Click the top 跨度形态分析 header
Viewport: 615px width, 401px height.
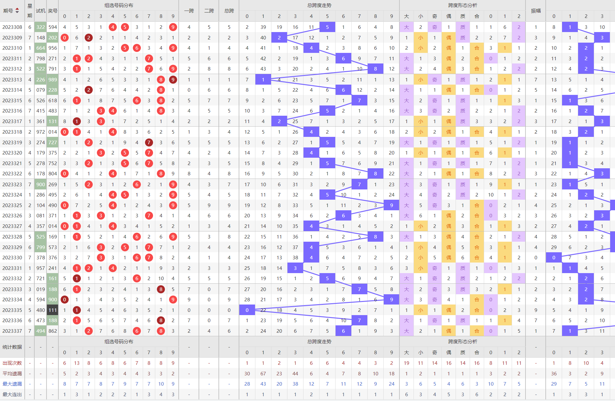point(463,5)
